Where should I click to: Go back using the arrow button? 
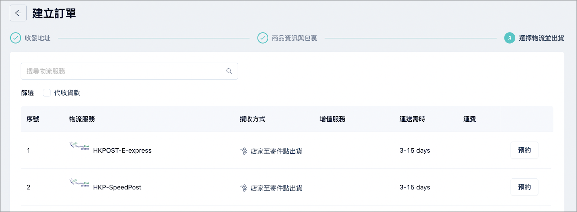point(18,13)
